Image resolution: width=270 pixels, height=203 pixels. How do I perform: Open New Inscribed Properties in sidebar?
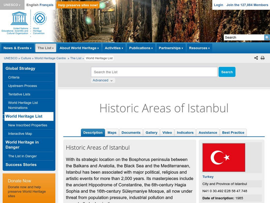coord(28,125)
